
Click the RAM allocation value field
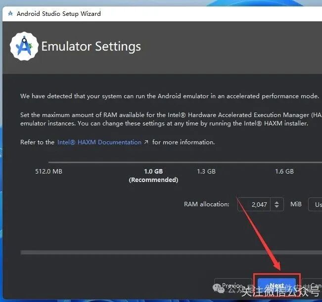tap(254, 204)
